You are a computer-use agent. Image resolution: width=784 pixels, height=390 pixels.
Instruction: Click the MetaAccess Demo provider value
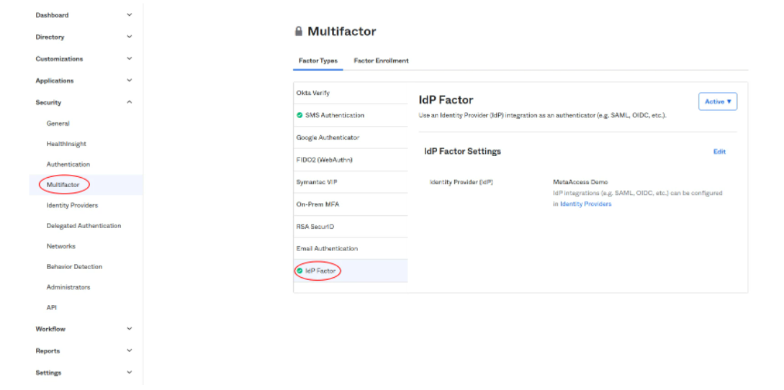click(x=580, y=182)
